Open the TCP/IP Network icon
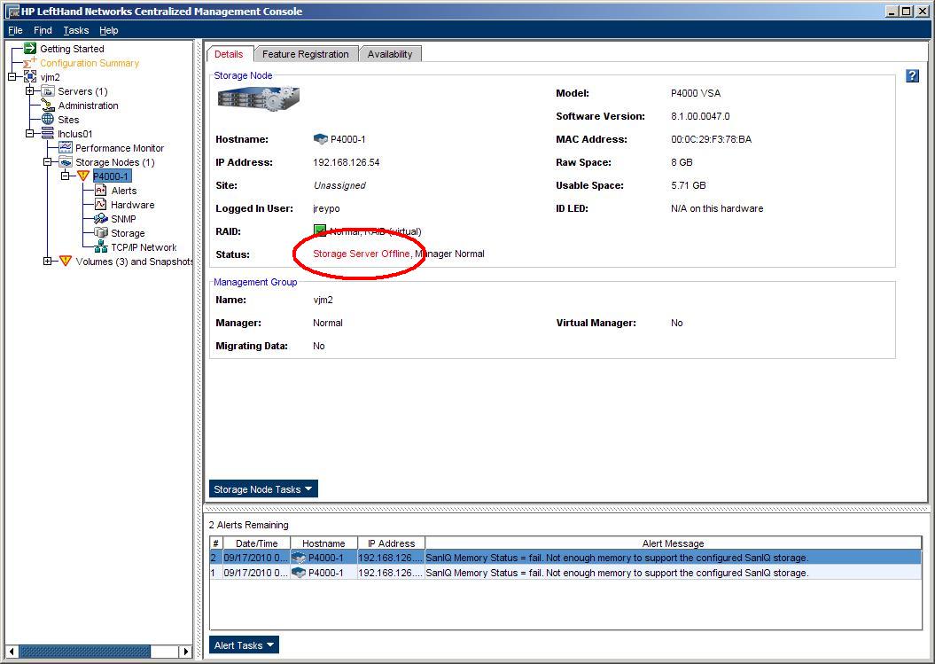Image resolution: width=935 pixels, height=664 pixels. point(100,247)
